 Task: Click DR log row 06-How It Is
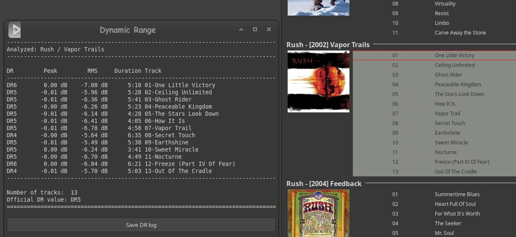point(96,121)
